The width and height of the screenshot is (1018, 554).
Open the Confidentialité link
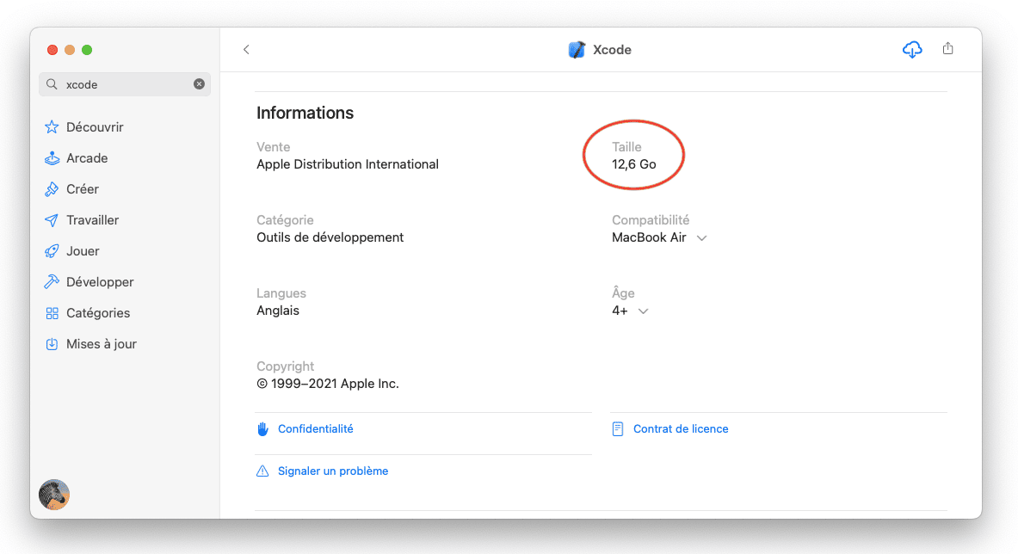point(316,428)
